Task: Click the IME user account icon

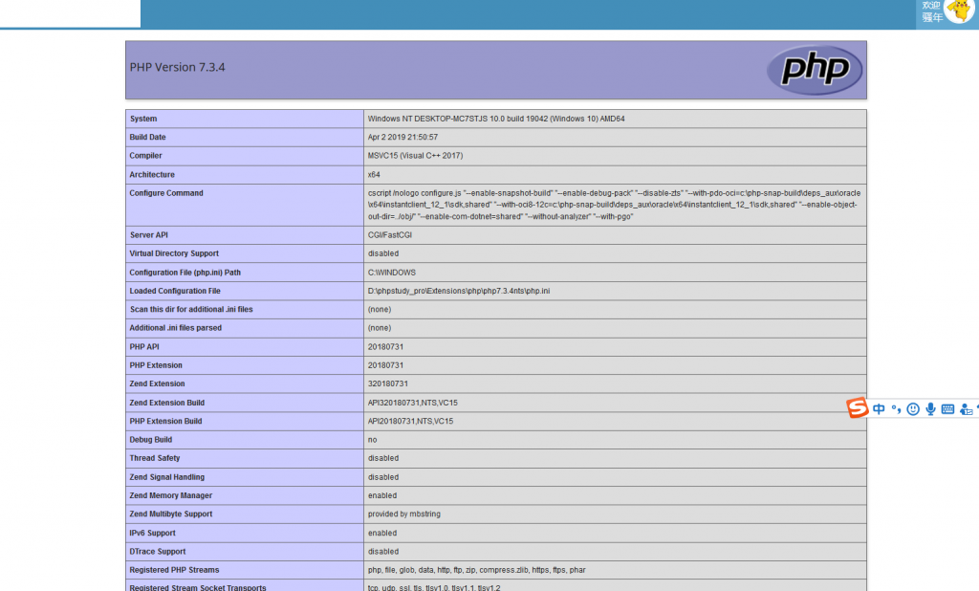Action: point(966,409)
